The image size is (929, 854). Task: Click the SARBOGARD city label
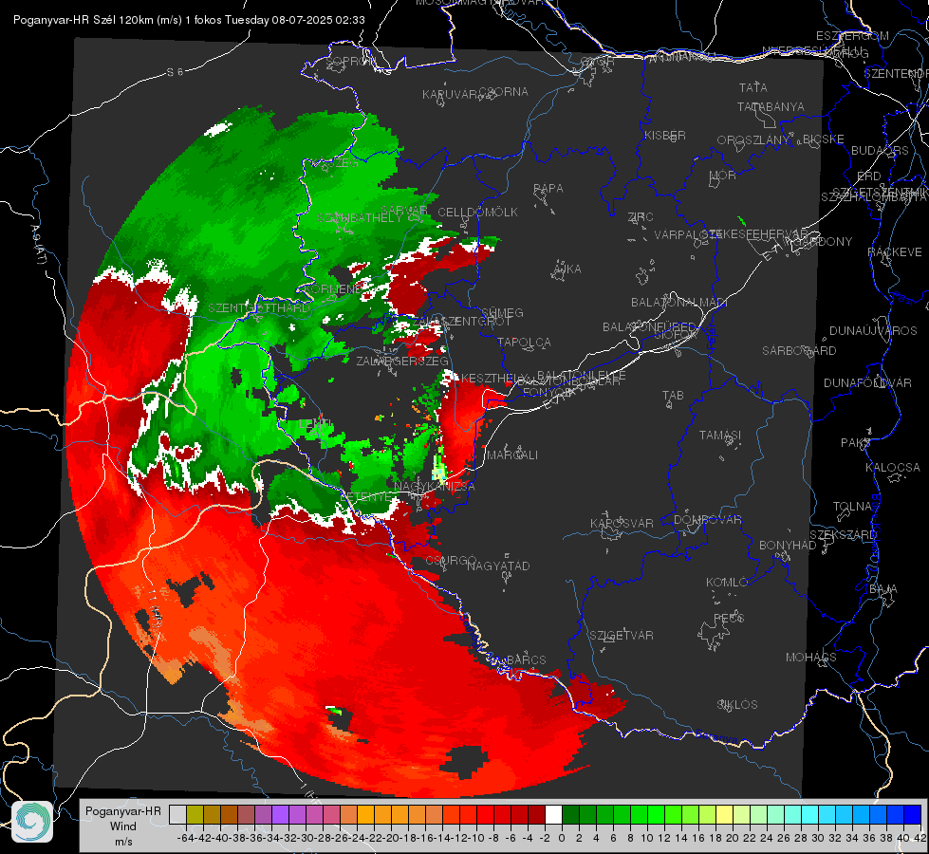799,351
